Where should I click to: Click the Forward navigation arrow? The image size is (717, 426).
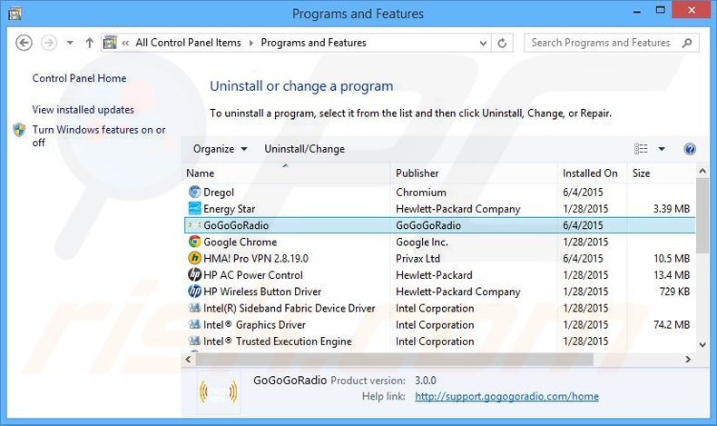pyautogui.click(x=49, y=43)
